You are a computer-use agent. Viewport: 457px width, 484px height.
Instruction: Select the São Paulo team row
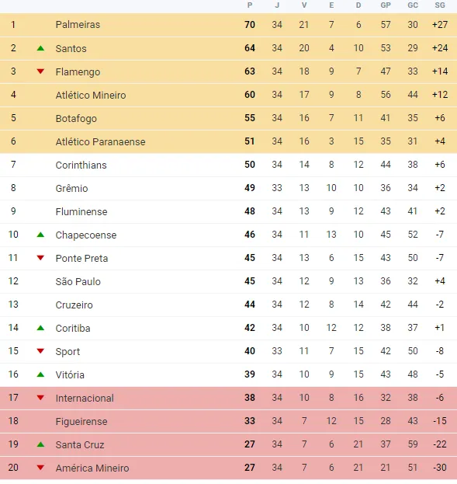(228, 281)
